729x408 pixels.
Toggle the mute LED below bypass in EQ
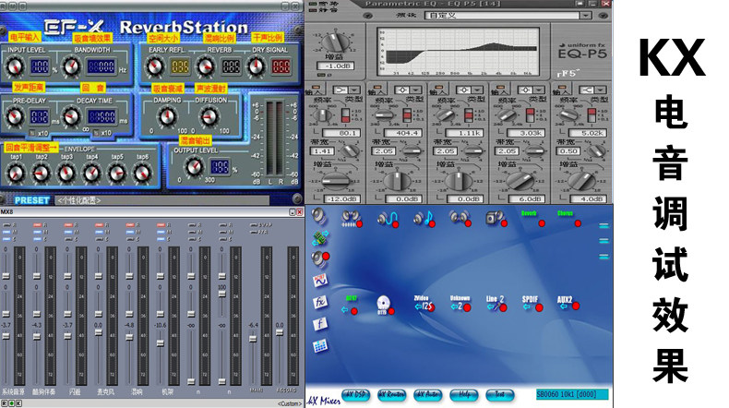point(313,9)
